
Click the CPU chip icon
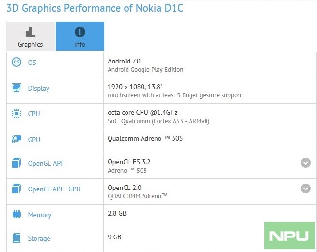coord(16,114)
